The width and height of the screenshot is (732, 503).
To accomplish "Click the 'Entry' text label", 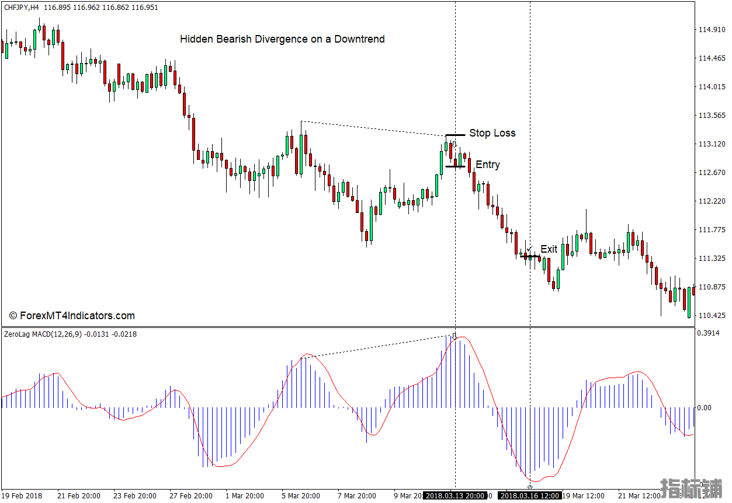I will tap(487, 165).
